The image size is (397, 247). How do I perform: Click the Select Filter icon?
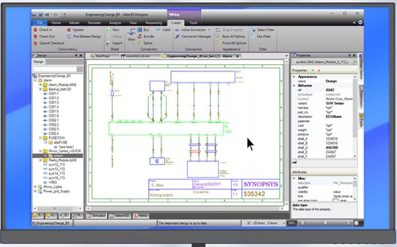pyautogui.click(x=253, y=29)
